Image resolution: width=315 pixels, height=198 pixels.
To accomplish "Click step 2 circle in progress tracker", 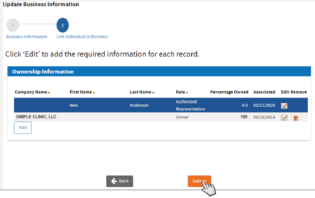I will coord(62,25).
